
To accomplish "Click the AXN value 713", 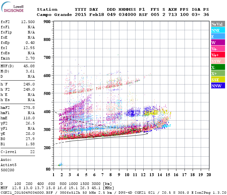I will click(173, 15).
